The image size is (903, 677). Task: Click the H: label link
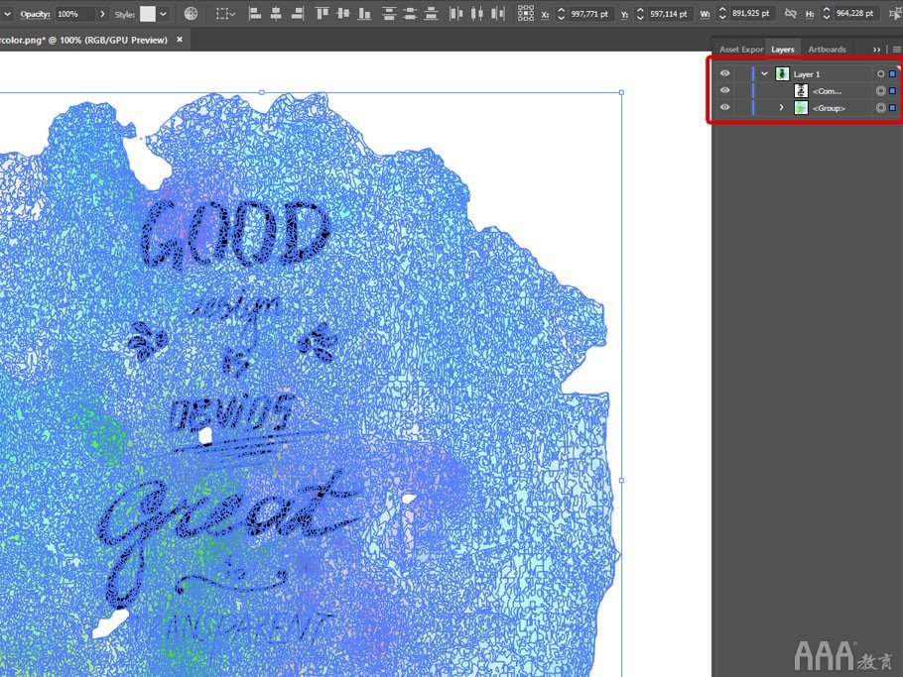point(810,15)
